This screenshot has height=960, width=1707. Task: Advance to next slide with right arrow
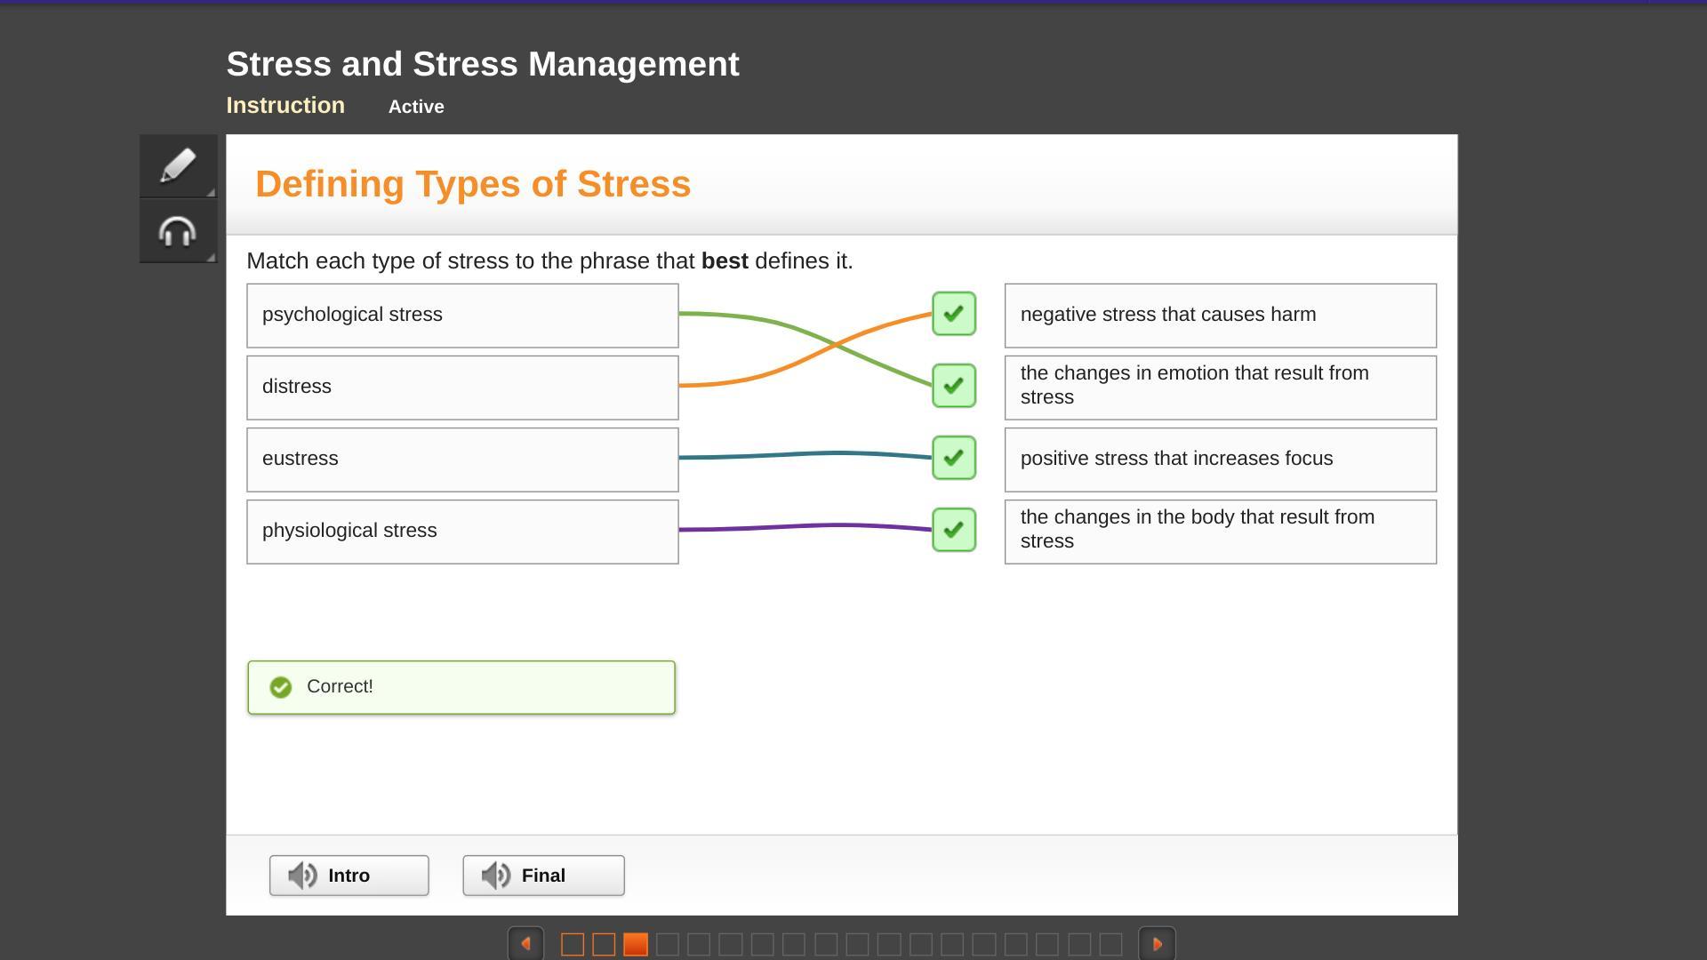pyautogui.click(x=1157, y=944)
